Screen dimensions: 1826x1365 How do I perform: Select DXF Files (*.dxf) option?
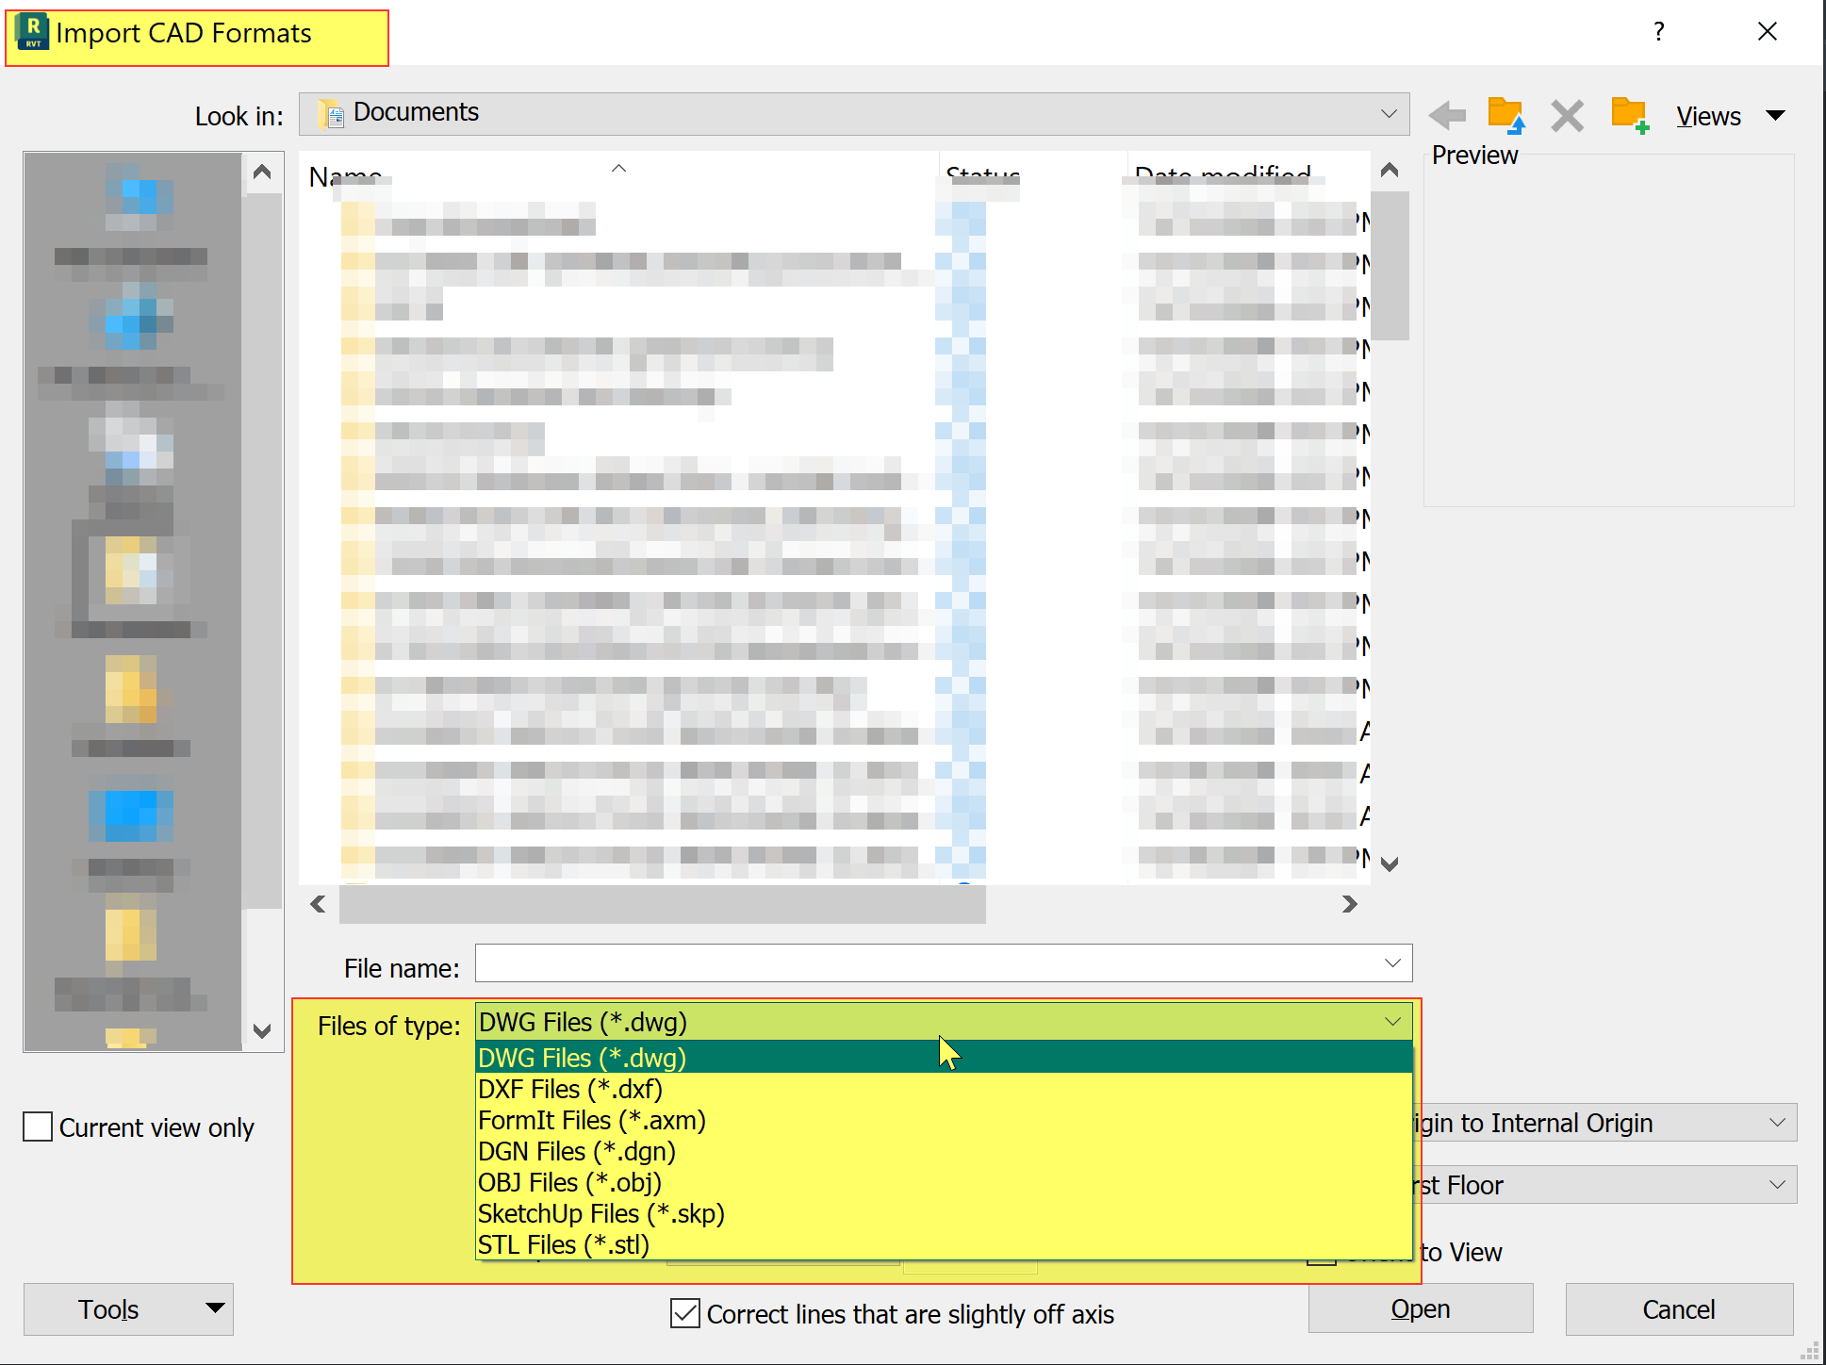pos(569,1089)
